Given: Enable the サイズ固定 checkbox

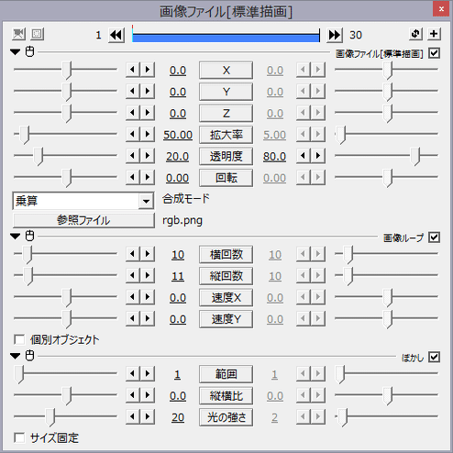Looking at the screenshot, I should click(x=19, y=437).
